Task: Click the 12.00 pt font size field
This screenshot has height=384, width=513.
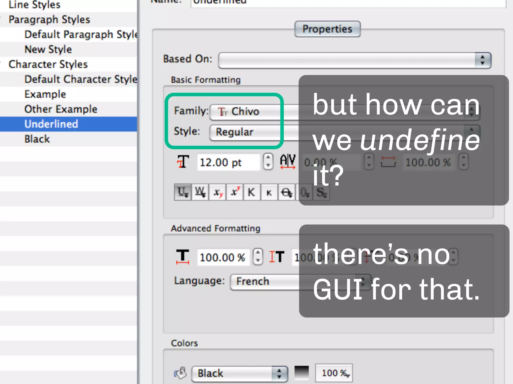Action: pos(228,162)
